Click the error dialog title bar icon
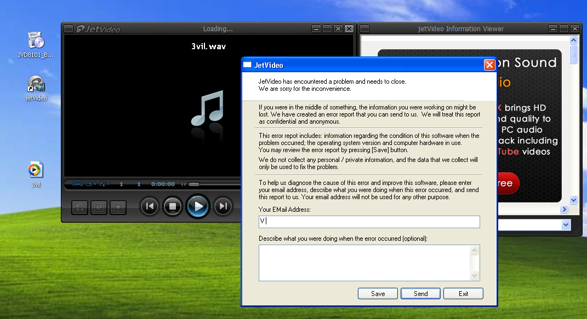The width and height of the screenshot is (587, 319). pyautogui.click(x=247, y=65)
